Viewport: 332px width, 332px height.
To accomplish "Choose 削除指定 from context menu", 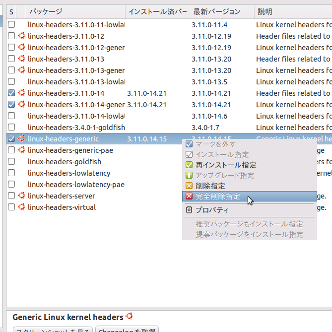I will tap(250, 186).
